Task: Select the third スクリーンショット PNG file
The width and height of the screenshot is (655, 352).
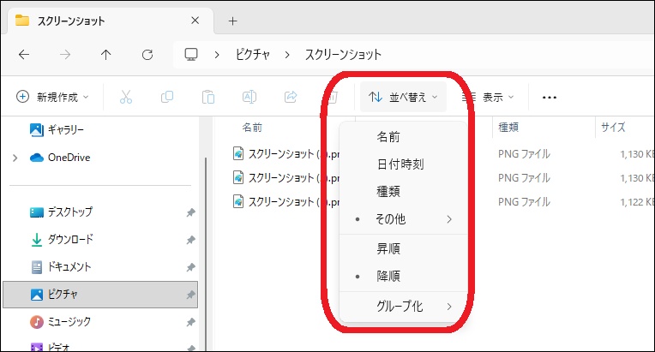Action: pyautogui.click(x=286, y=202)
